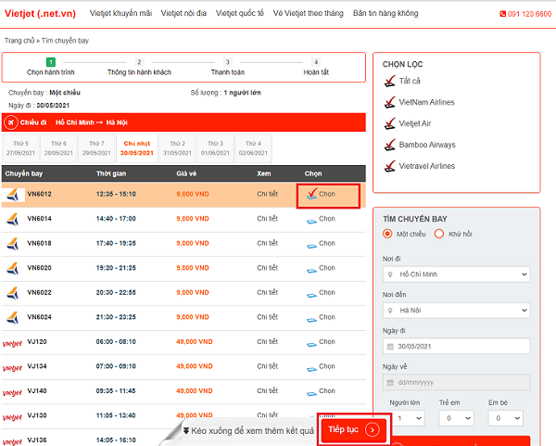
Task: Toggle the Vietravel Airlines filter checkmark
Action: coord(390,166)
